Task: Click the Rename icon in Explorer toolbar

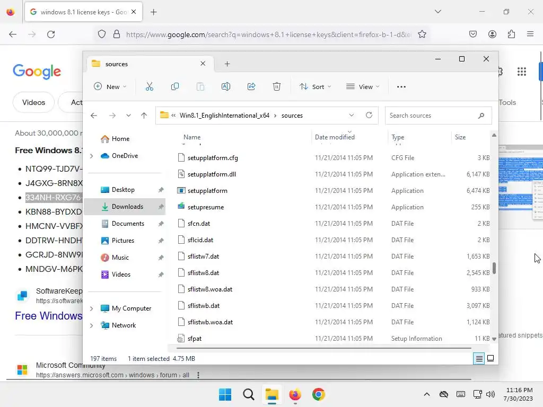Action: (226, 86)
